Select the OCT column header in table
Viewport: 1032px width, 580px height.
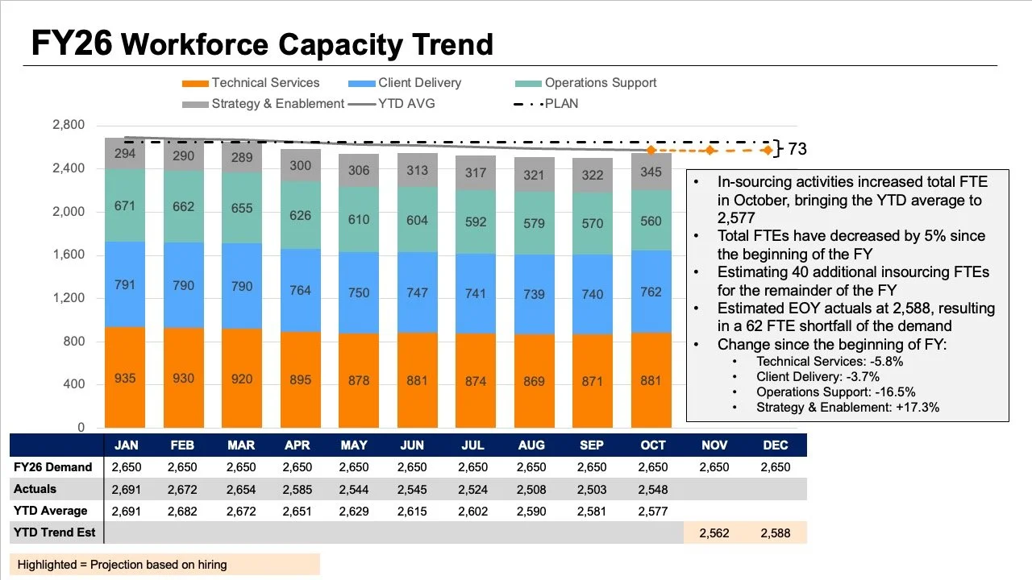point(652,445)
